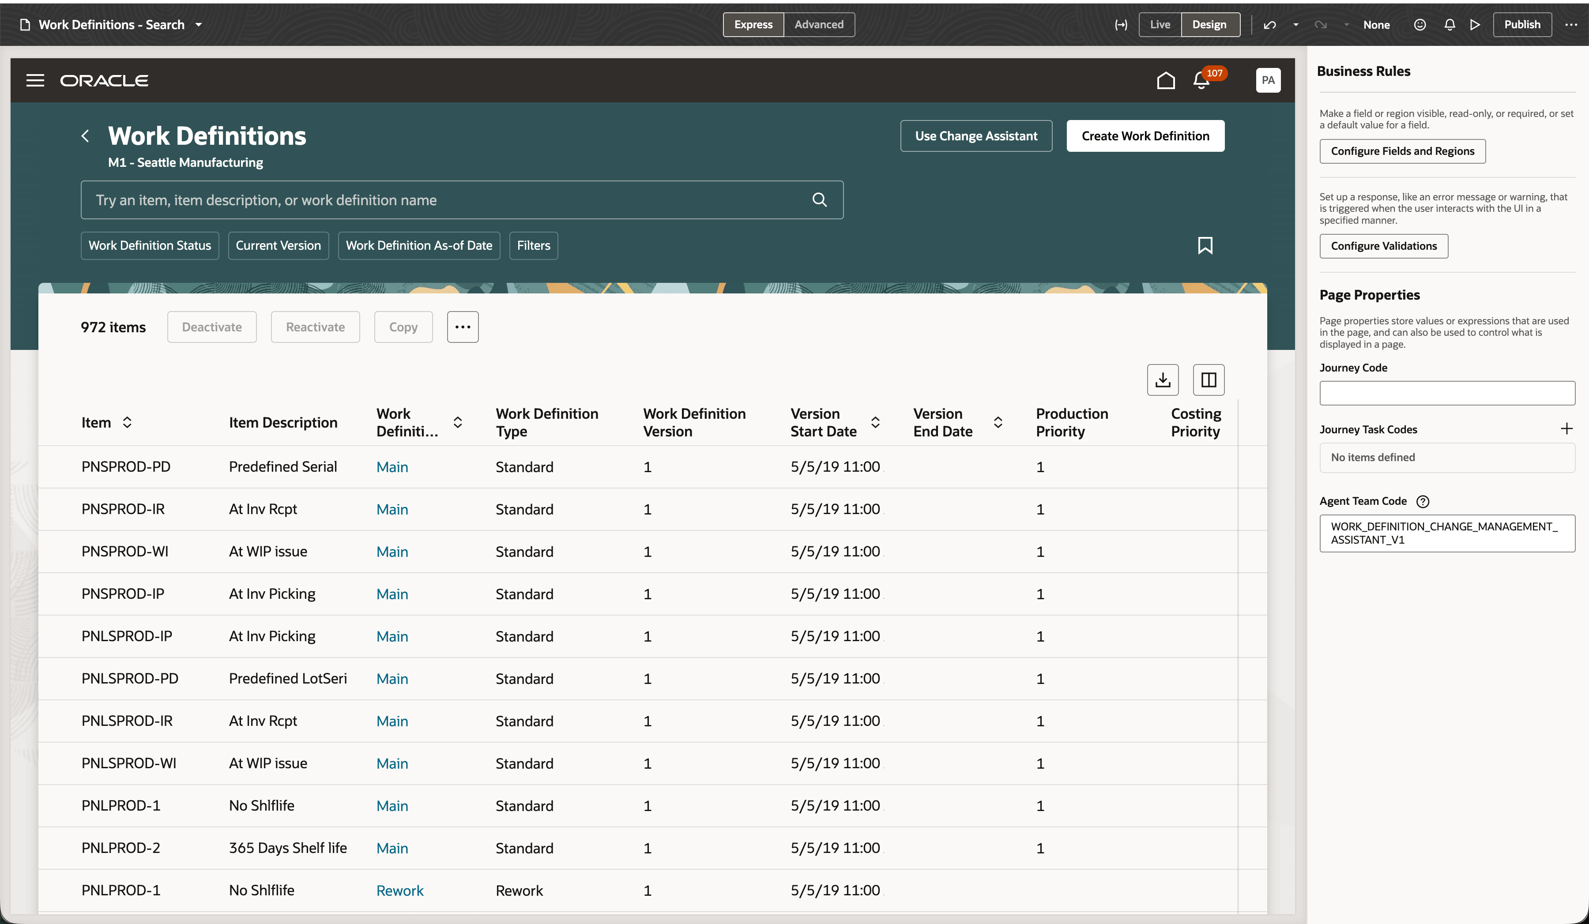Click the search magnifier in the item search bar
The image size is (1589, 924).
pos(820,200)
